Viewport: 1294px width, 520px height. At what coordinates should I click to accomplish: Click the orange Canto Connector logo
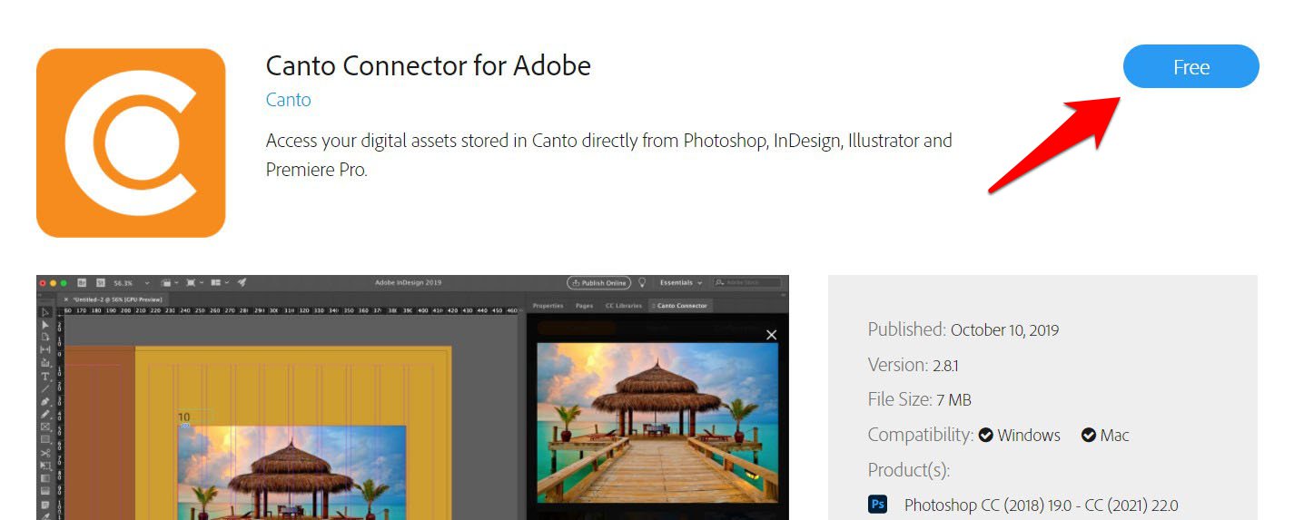click(131, 142)
